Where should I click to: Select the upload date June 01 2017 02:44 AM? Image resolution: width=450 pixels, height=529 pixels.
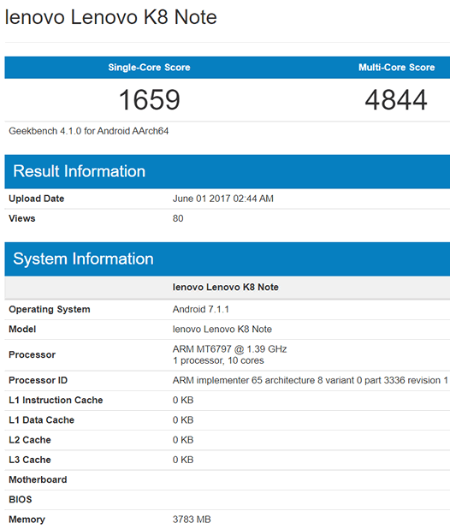click(222, 199)
